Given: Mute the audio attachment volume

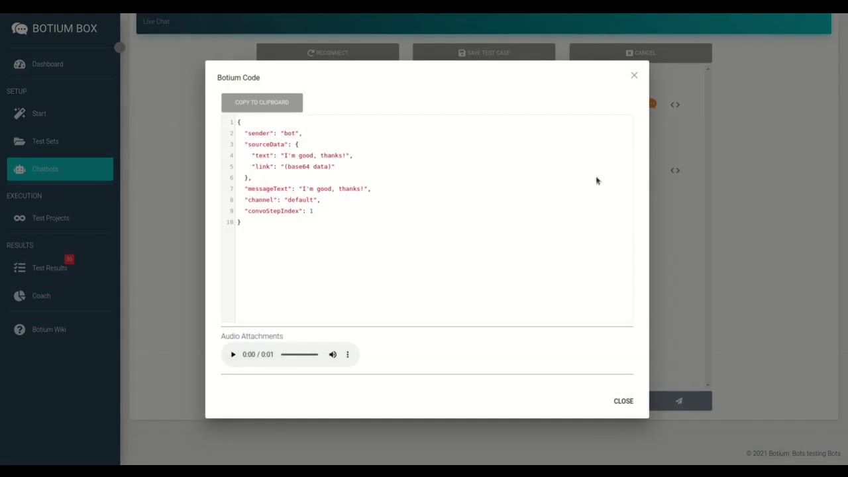Looking at the screenshot, I should (333, 354).
